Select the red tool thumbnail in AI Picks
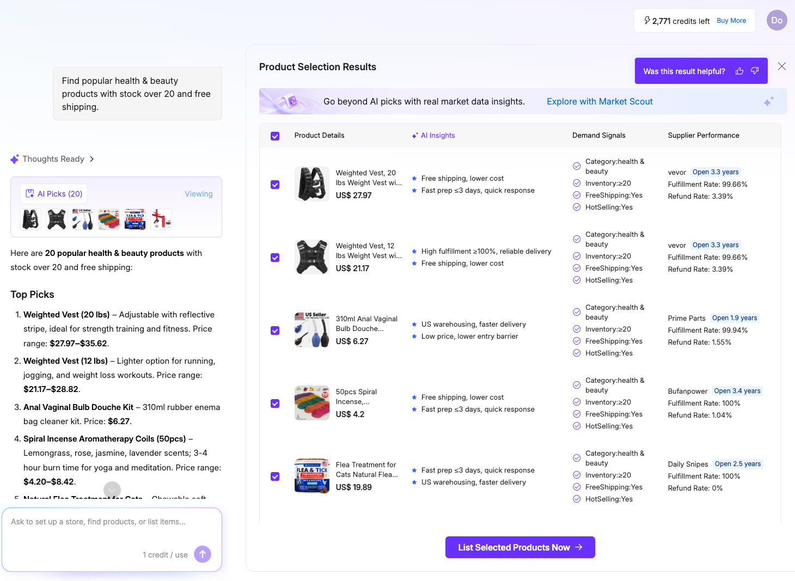795x581 pixels. [x=161, y=219]
